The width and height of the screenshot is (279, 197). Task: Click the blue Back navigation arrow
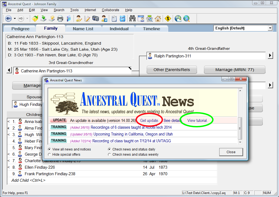(8, 19)
